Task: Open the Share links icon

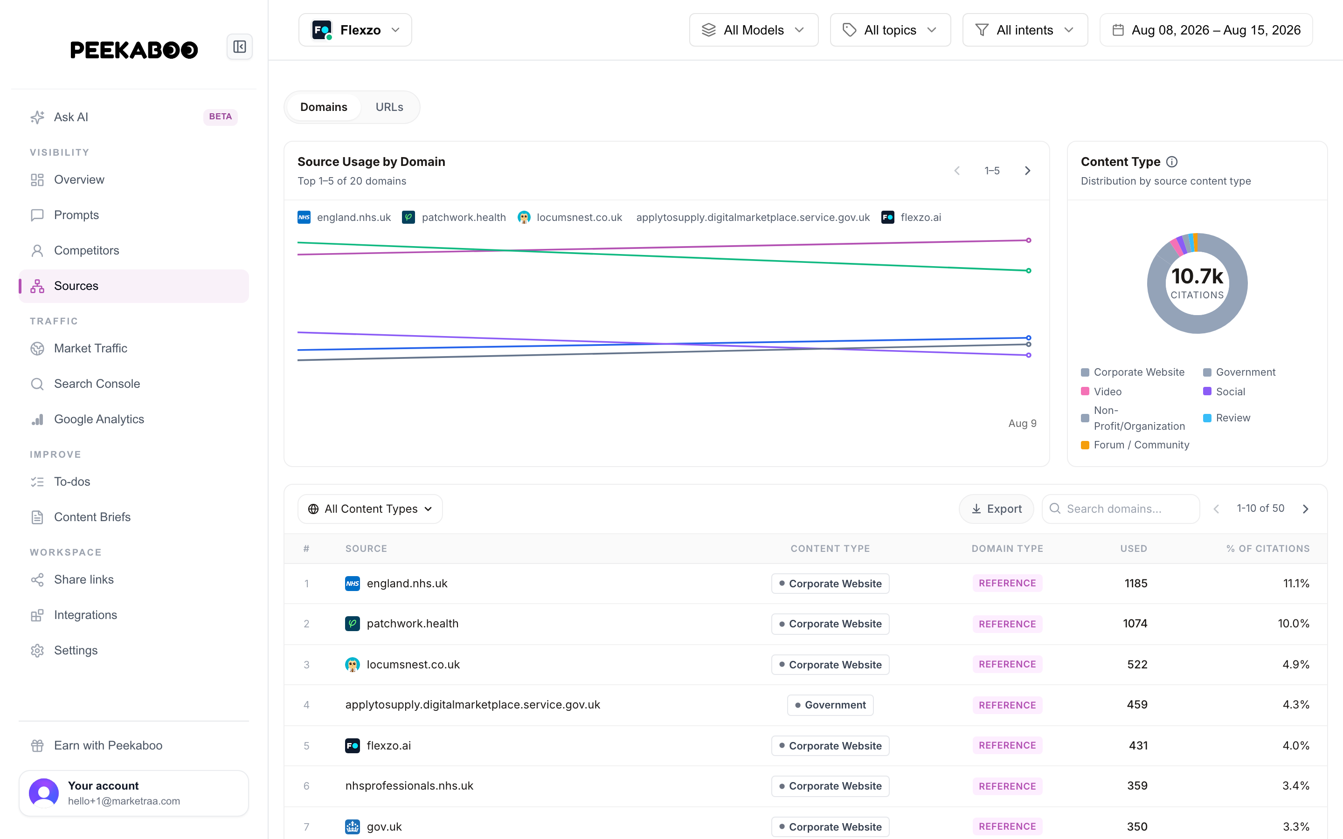Action: pos(37,580)
